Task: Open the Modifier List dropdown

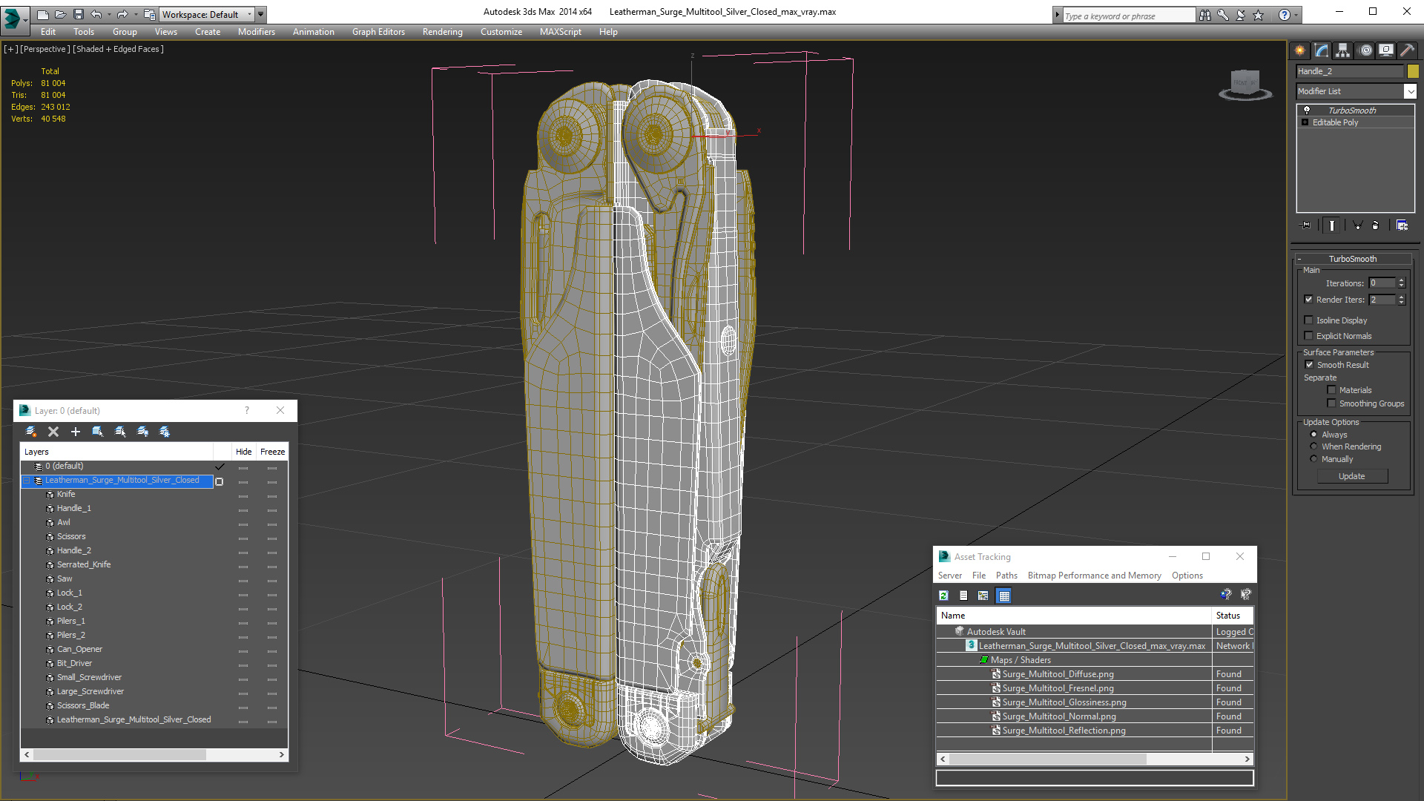Action: (x=1409, y=91)
